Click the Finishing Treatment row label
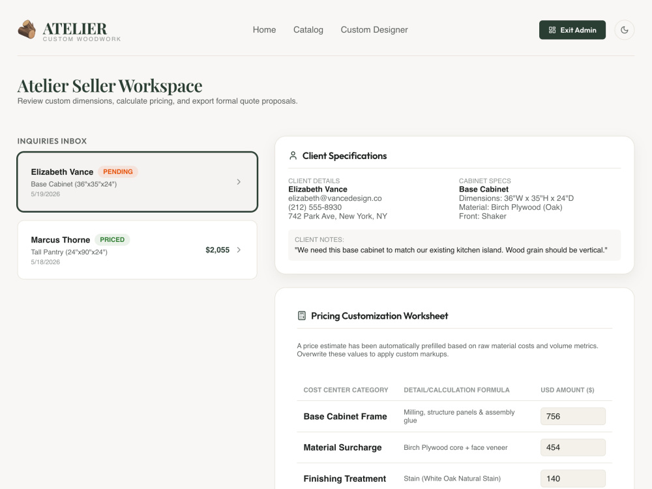 pyautogui.click(x=345, y=479)
